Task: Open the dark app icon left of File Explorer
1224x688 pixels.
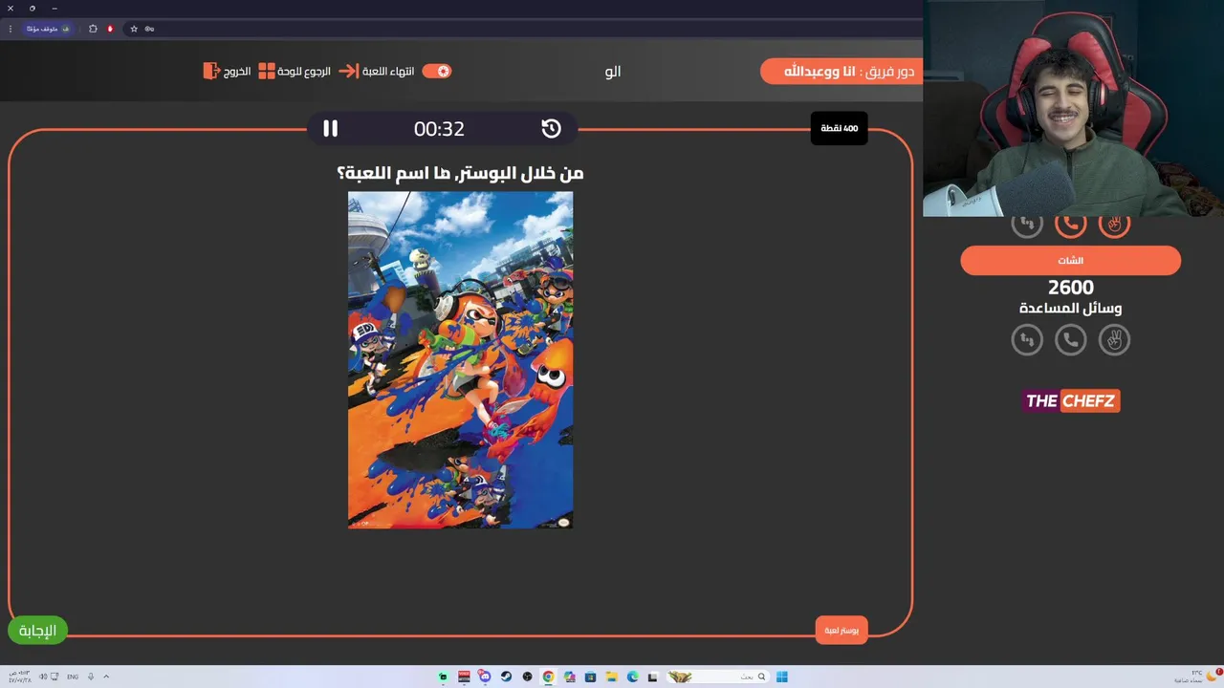Action: [x=590, y=677]
